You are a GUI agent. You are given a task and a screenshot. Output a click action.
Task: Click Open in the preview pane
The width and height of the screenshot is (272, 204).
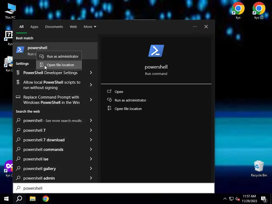coord(119,92)
